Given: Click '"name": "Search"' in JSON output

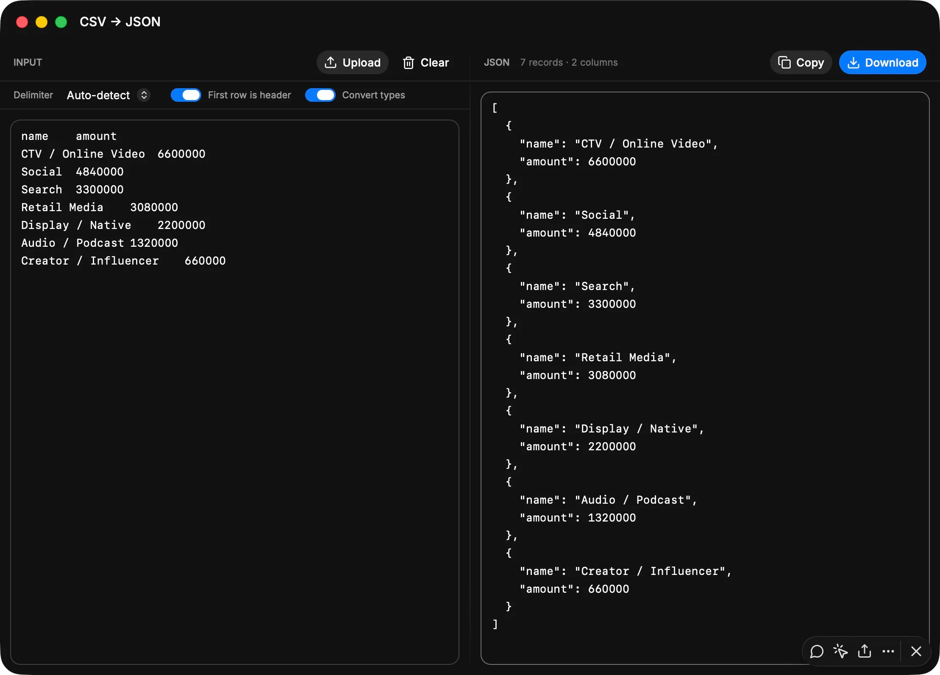Looking at the screenshot, I should click(578, 286).
